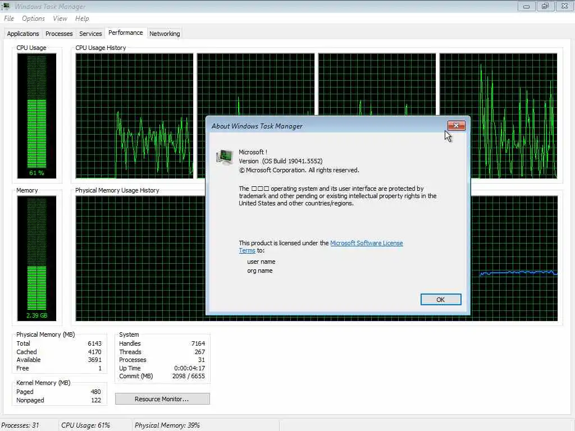Restore down the Windows Task Manager window

[x=545, y=6]
